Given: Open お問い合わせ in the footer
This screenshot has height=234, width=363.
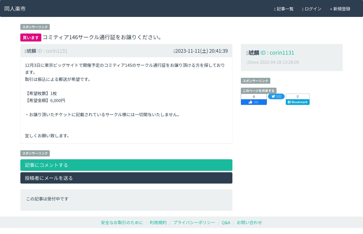Looking at the screenshot, I should 249,222.
